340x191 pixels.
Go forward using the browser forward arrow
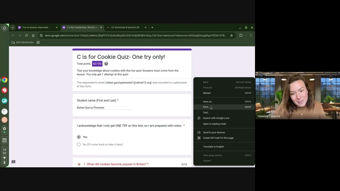point(20,36)
